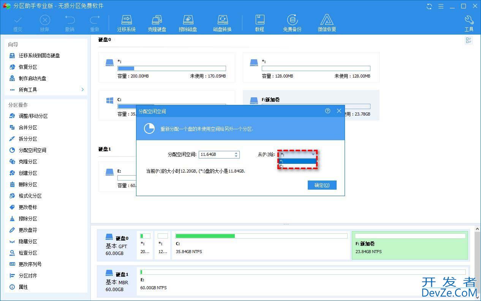The image size is (481, 301).
Task: Expand 所有工具 with the chevron arrow
Action: [82, 90]
